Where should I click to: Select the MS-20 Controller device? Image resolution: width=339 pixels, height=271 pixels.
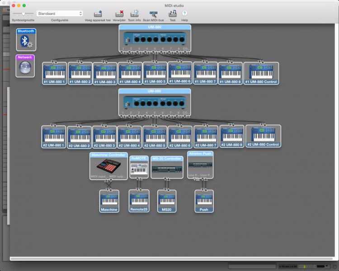tap(167, 167)
